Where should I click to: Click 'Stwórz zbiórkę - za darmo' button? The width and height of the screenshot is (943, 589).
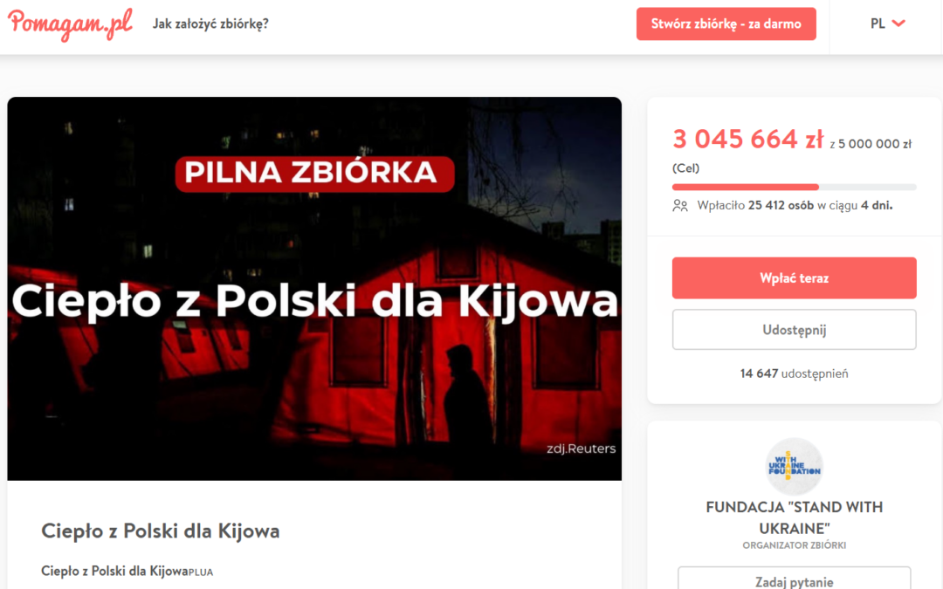point(726,24)
